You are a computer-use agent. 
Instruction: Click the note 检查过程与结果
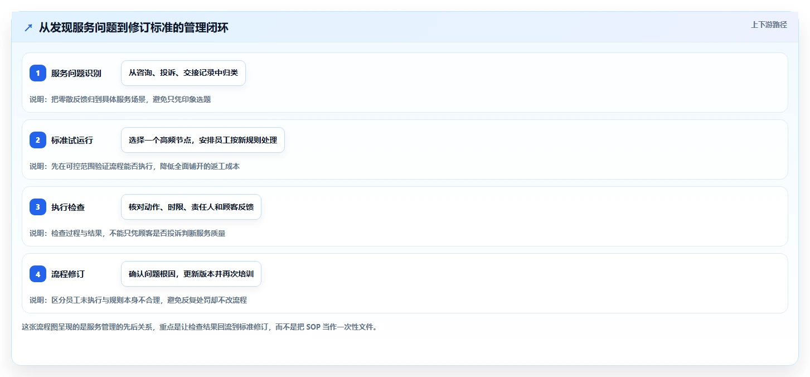tap(128, 233)
